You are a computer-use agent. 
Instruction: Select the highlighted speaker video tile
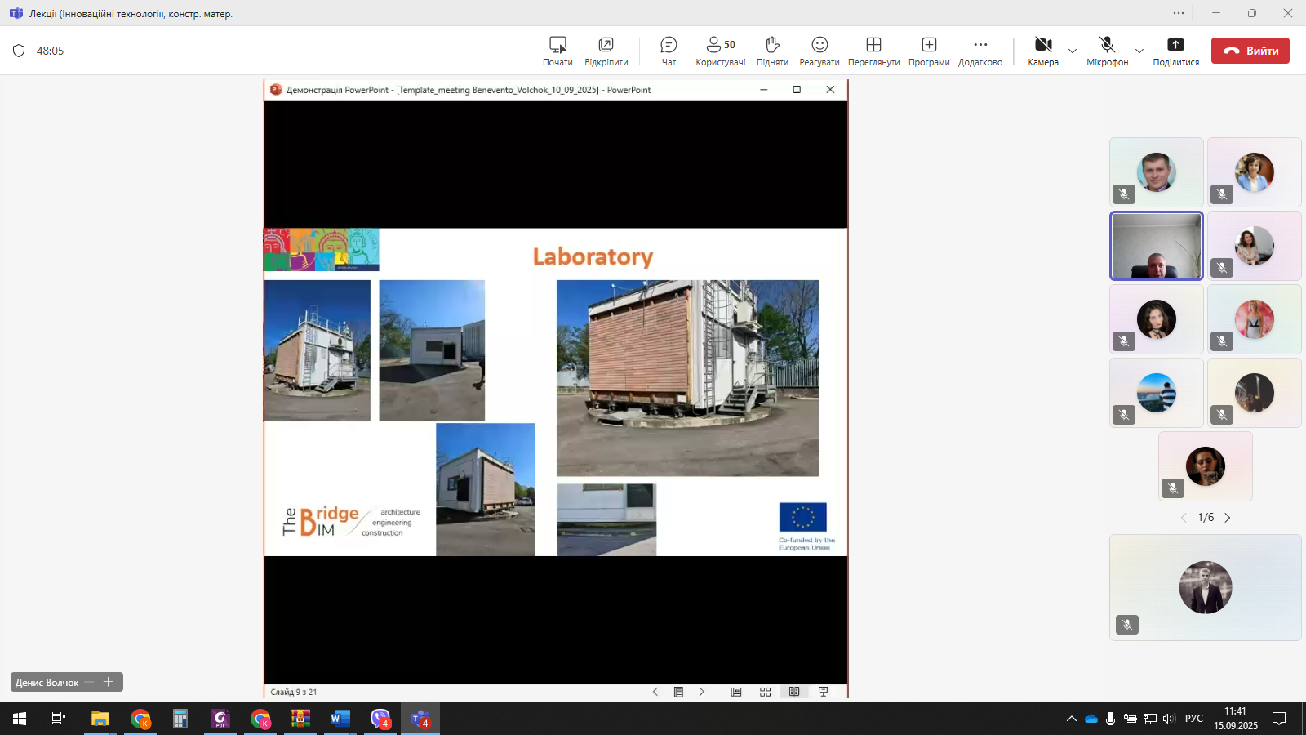(1156, 246)
